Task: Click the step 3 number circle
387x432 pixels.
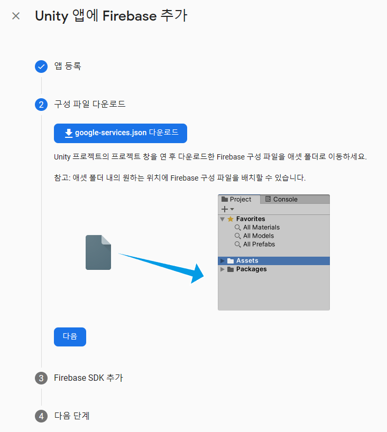Action: pos(41,378)
